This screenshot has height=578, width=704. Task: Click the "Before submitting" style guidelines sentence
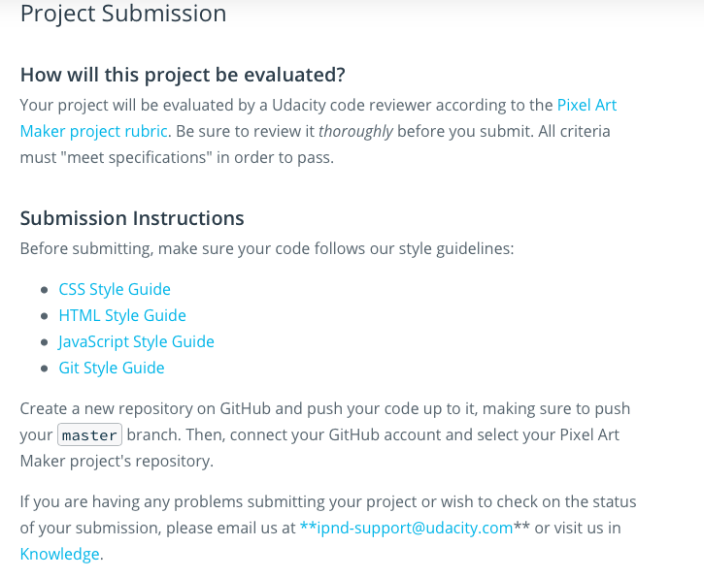click(x=266, y=248)
